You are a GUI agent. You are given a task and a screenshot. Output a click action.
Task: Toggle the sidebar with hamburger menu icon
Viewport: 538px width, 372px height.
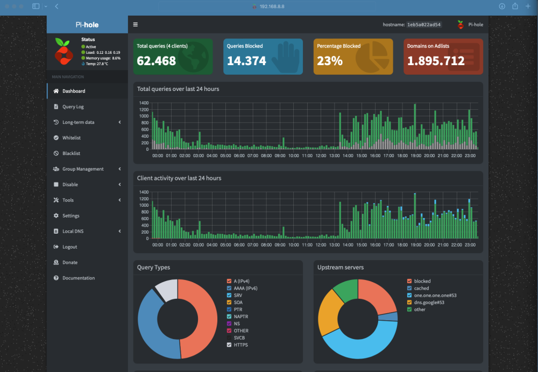pos(136,24)
